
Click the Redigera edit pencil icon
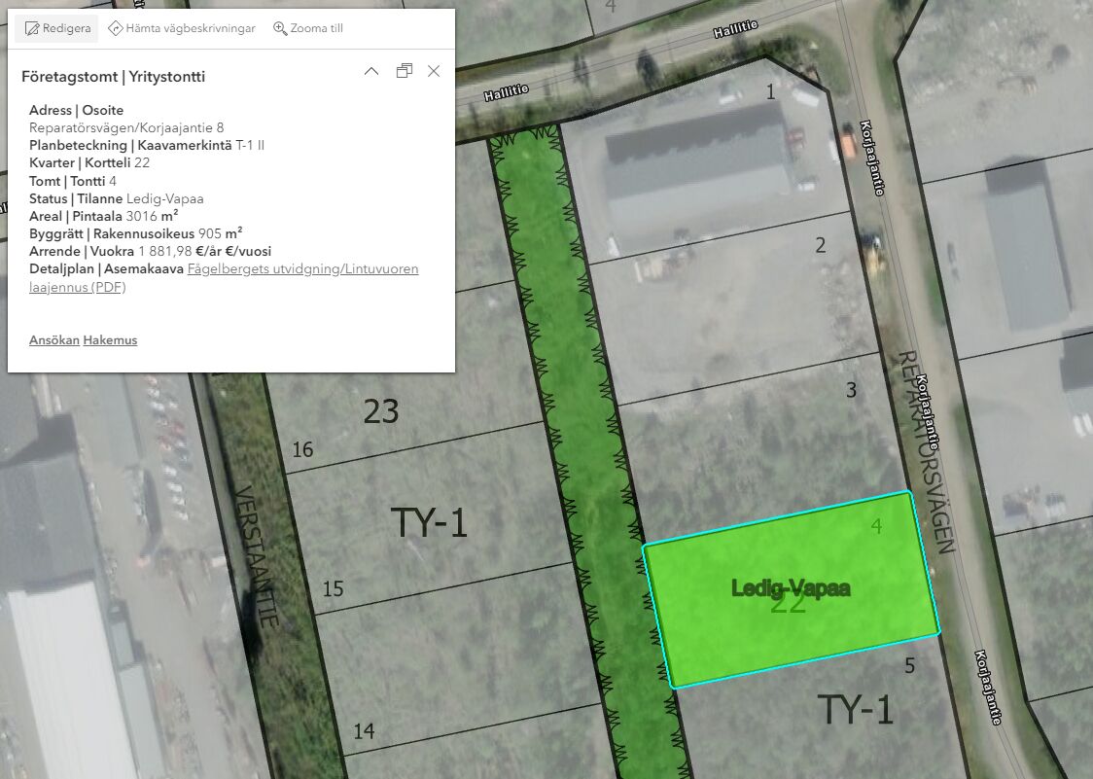pos(32,28)
